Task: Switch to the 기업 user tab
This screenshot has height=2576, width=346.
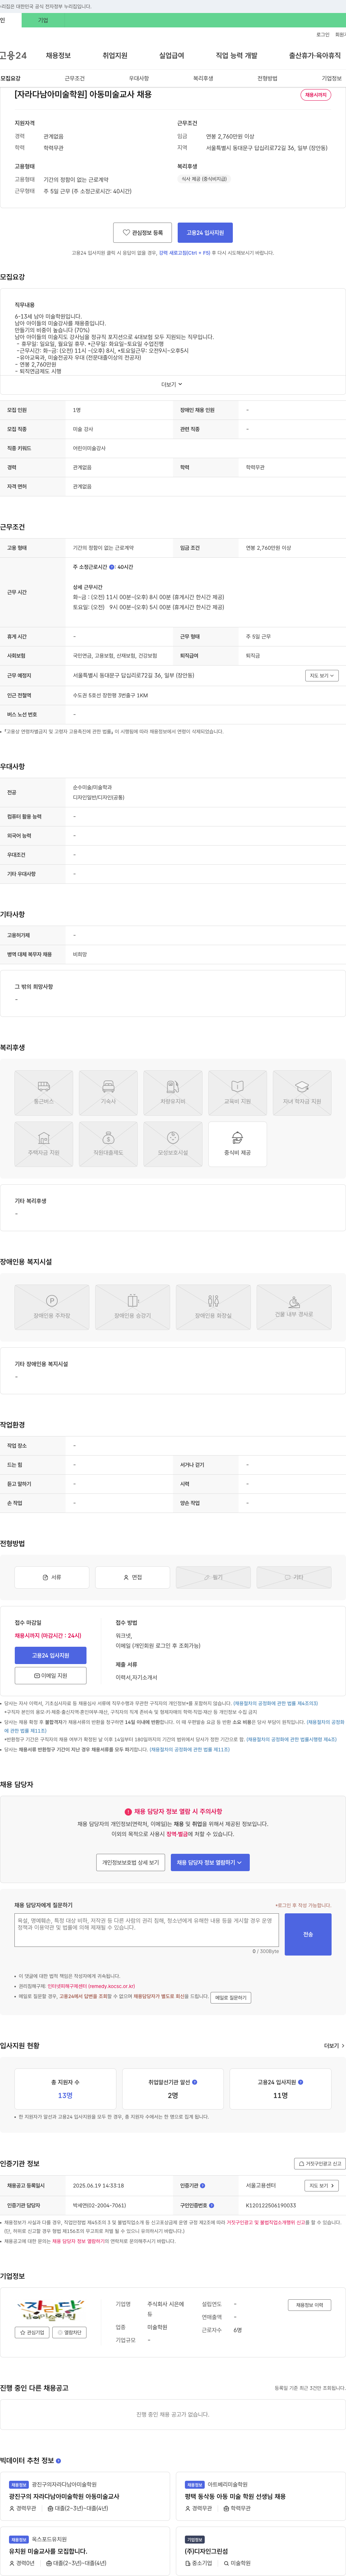Action: pyautogui.click(x=43, y=20)
